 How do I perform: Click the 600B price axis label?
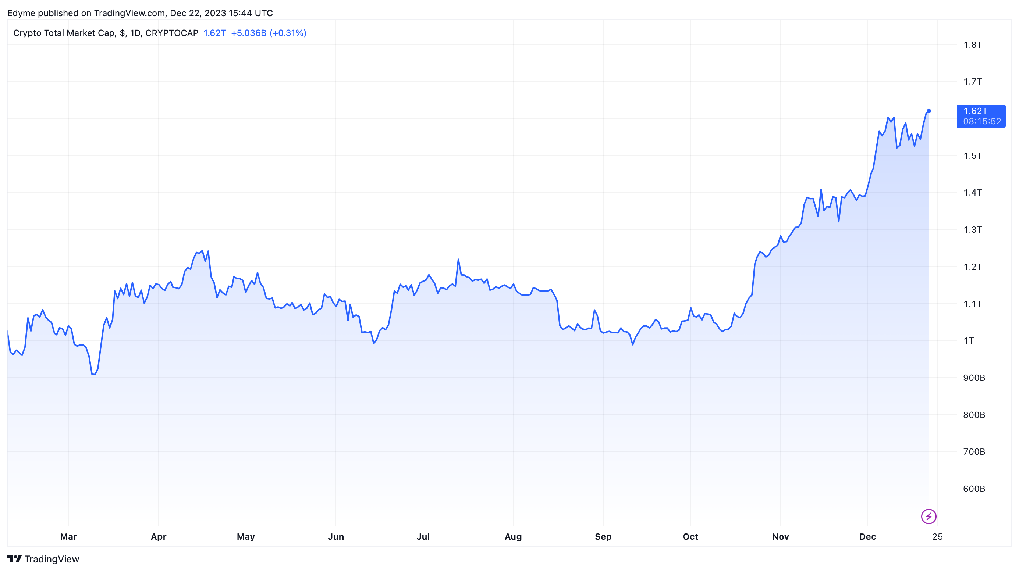[x=973, y=489]
